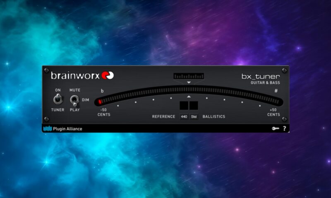Click the flat symbol above the meter
The width and height of the screenshot is (331, 198).
click(103, 91)
